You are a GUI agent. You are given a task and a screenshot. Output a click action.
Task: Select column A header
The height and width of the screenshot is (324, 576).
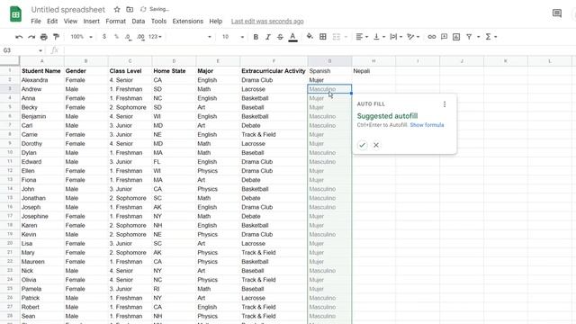42,61
